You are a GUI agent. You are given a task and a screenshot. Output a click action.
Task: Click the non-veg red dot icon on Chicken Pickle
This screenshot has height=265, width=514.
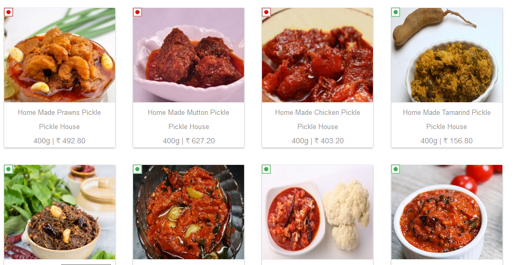[x=266, y=13]
